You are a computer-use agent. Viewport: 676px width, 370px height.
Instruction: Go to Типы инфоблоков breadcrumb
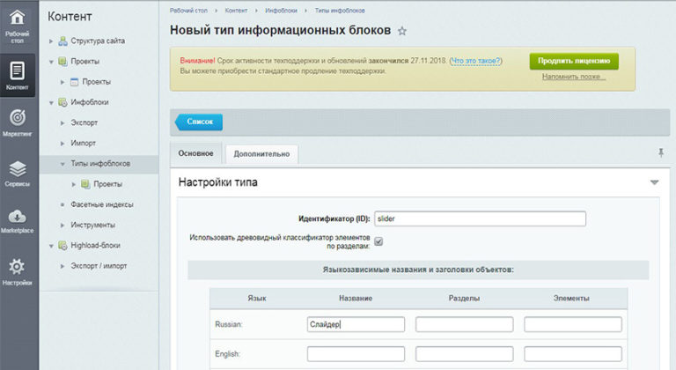coord(340,11)
